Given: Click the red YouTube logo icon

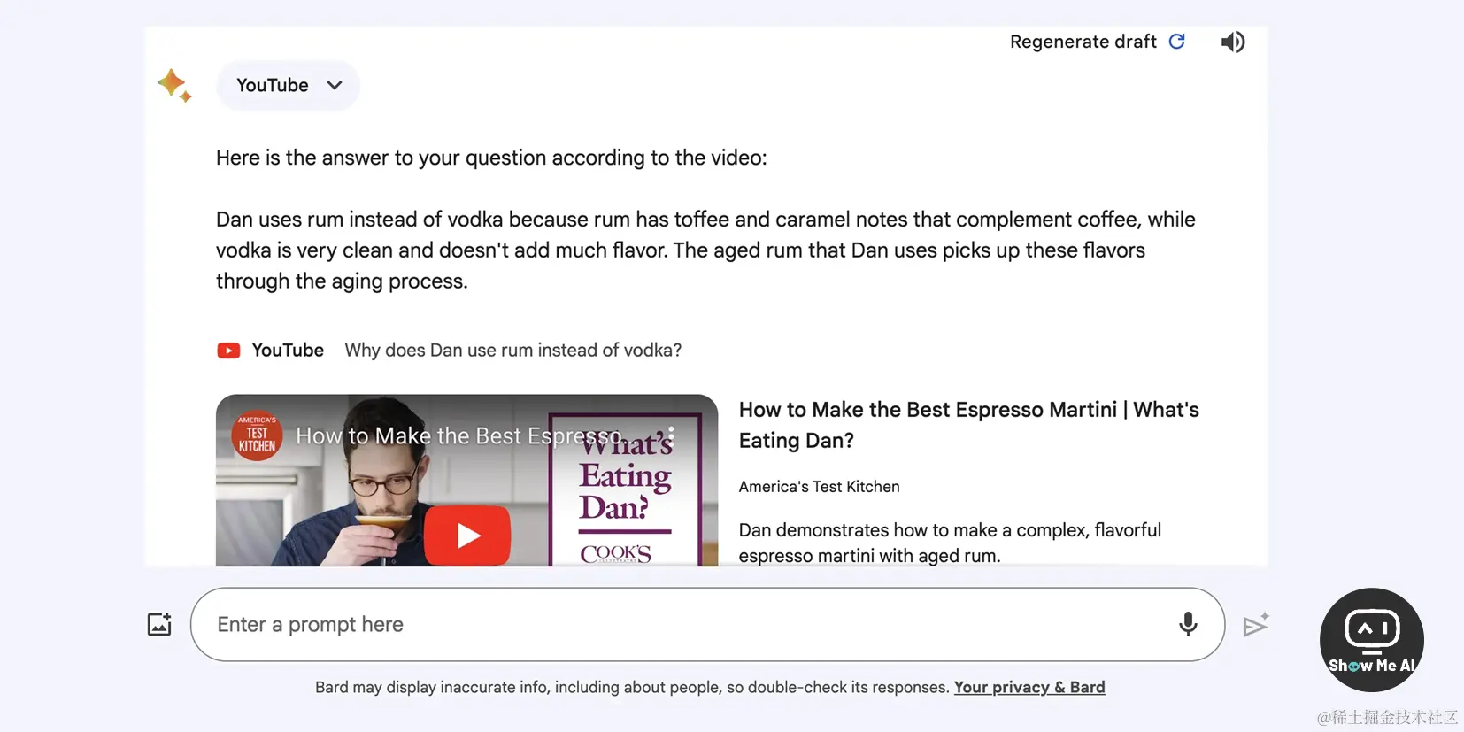Looking at the screenshot, I should [228, 351].
